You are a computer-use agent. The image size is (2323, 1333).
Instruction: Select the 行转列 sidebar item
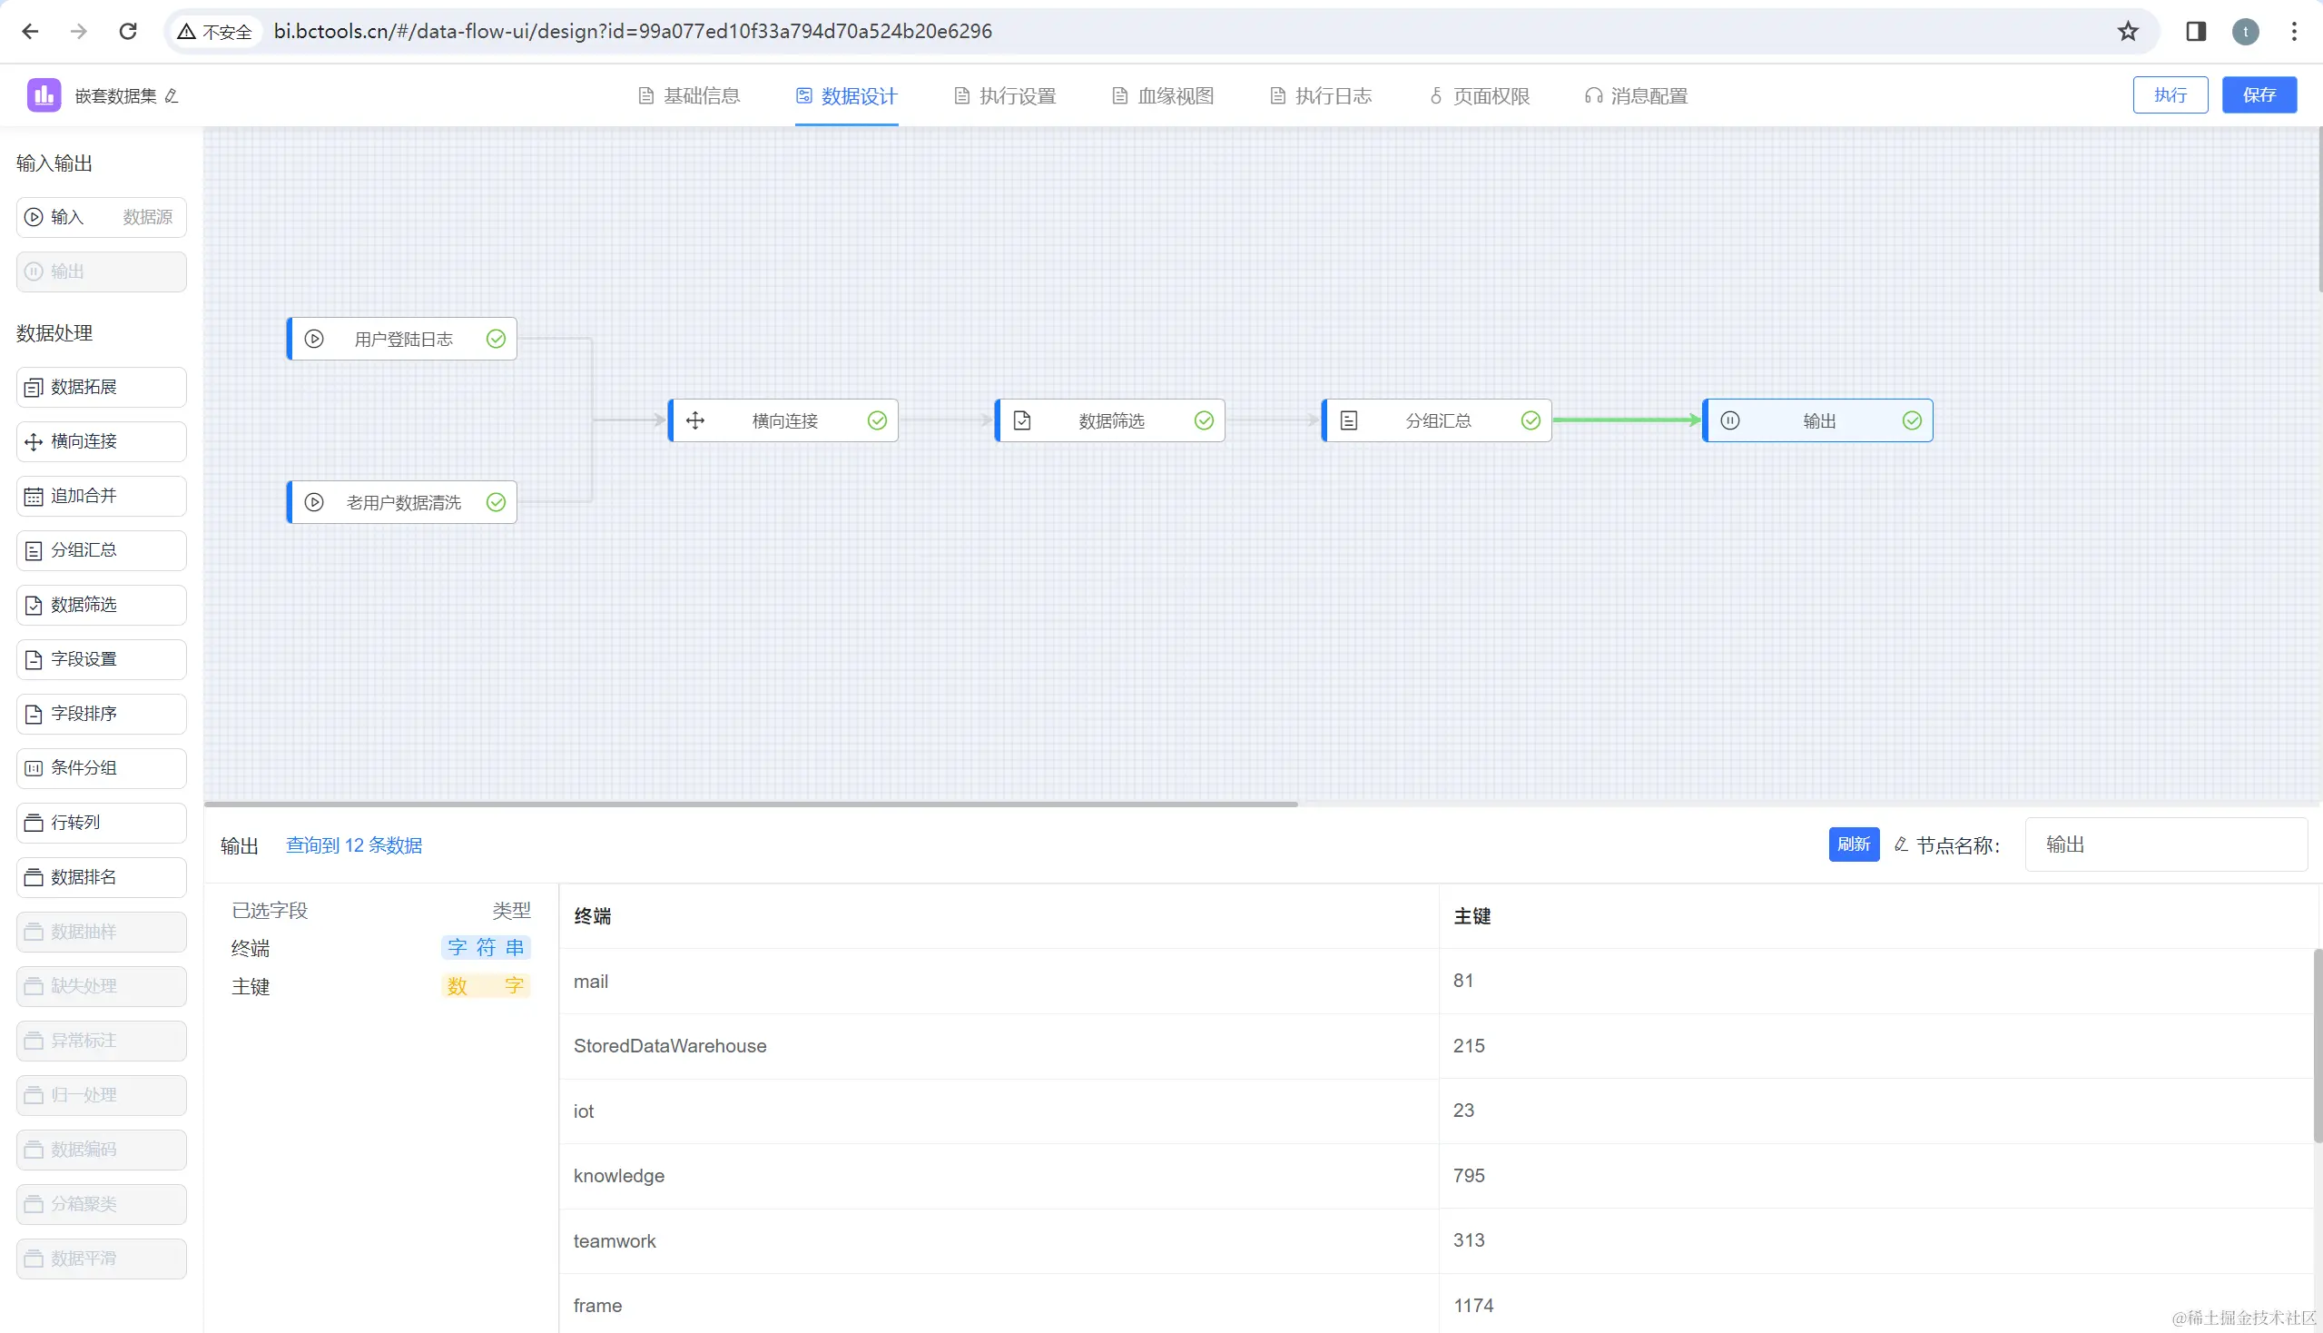pyautogui.click(x=101, y=822)
